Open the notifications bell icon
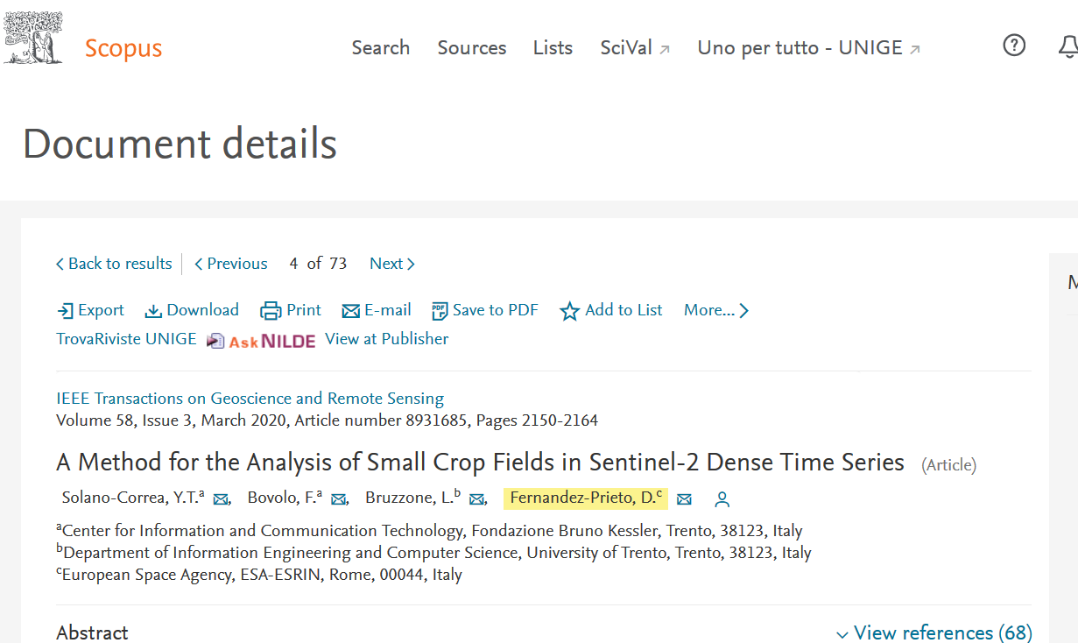 coord(1068,46)
